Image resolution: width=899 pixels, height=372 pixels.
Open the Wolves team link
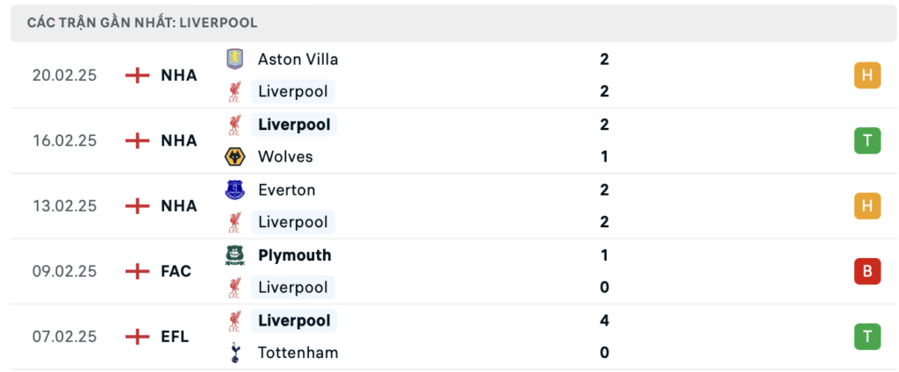point(285,156)
